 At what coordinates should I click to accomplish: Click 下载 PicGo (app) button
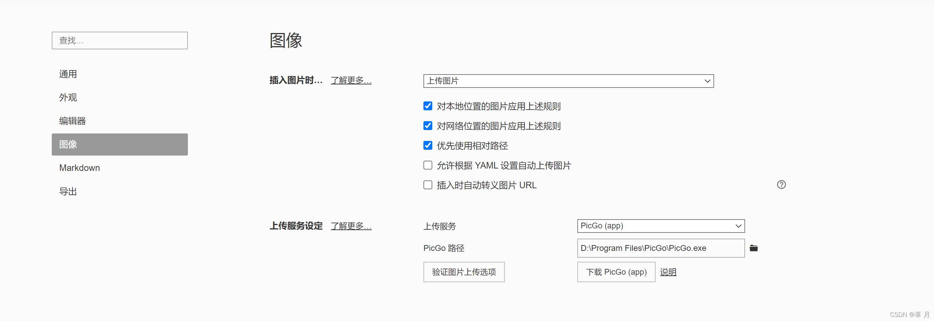click(616, 272)
